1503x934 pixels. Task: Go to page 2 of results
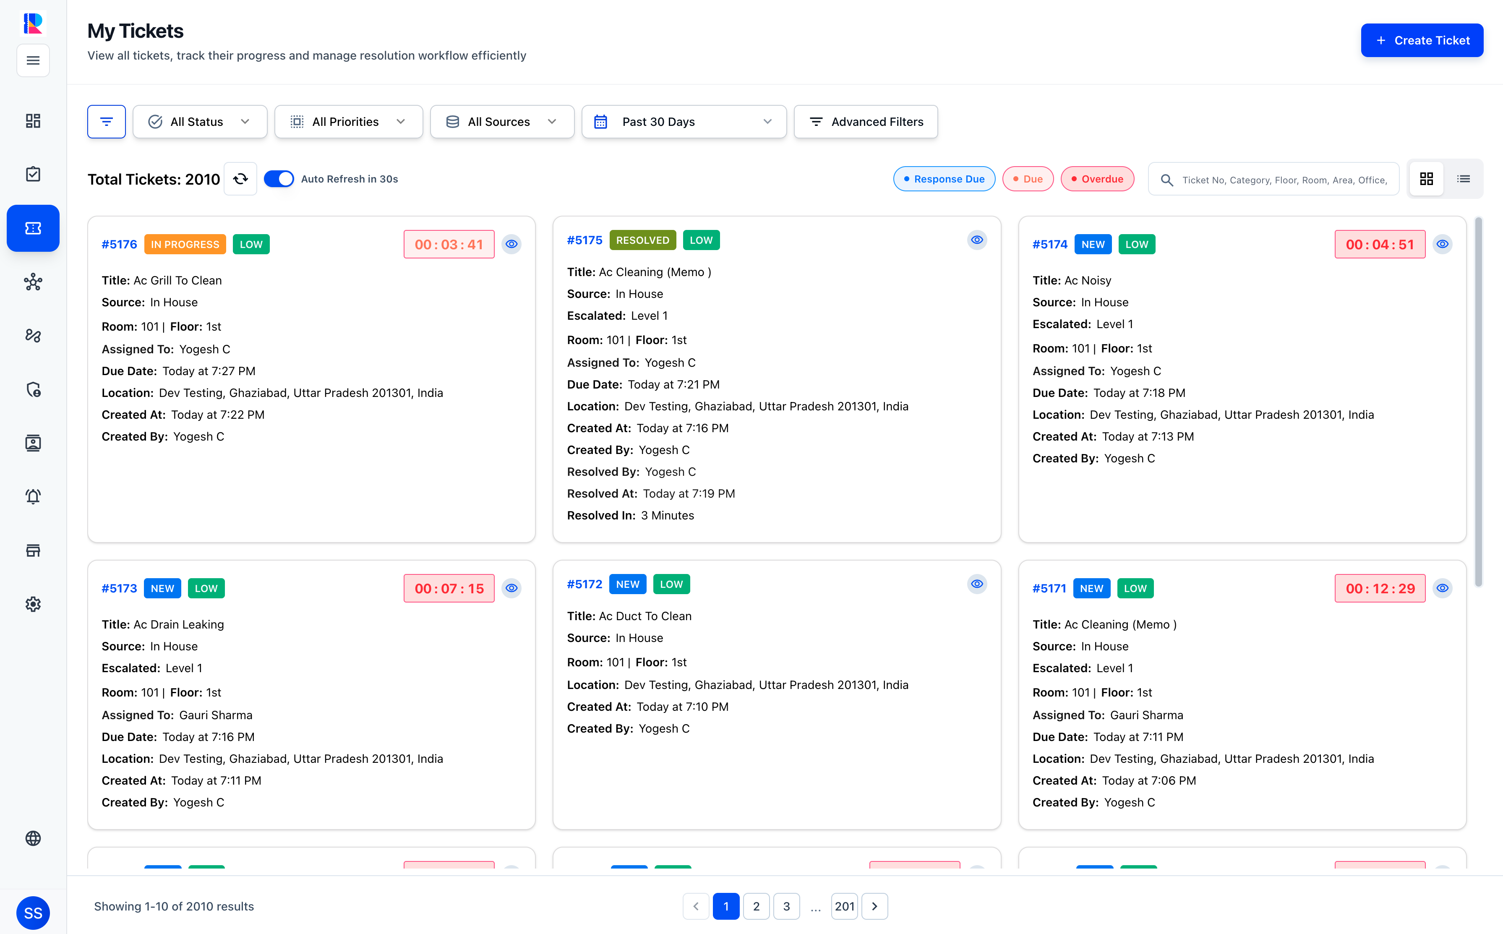point(756,906)
